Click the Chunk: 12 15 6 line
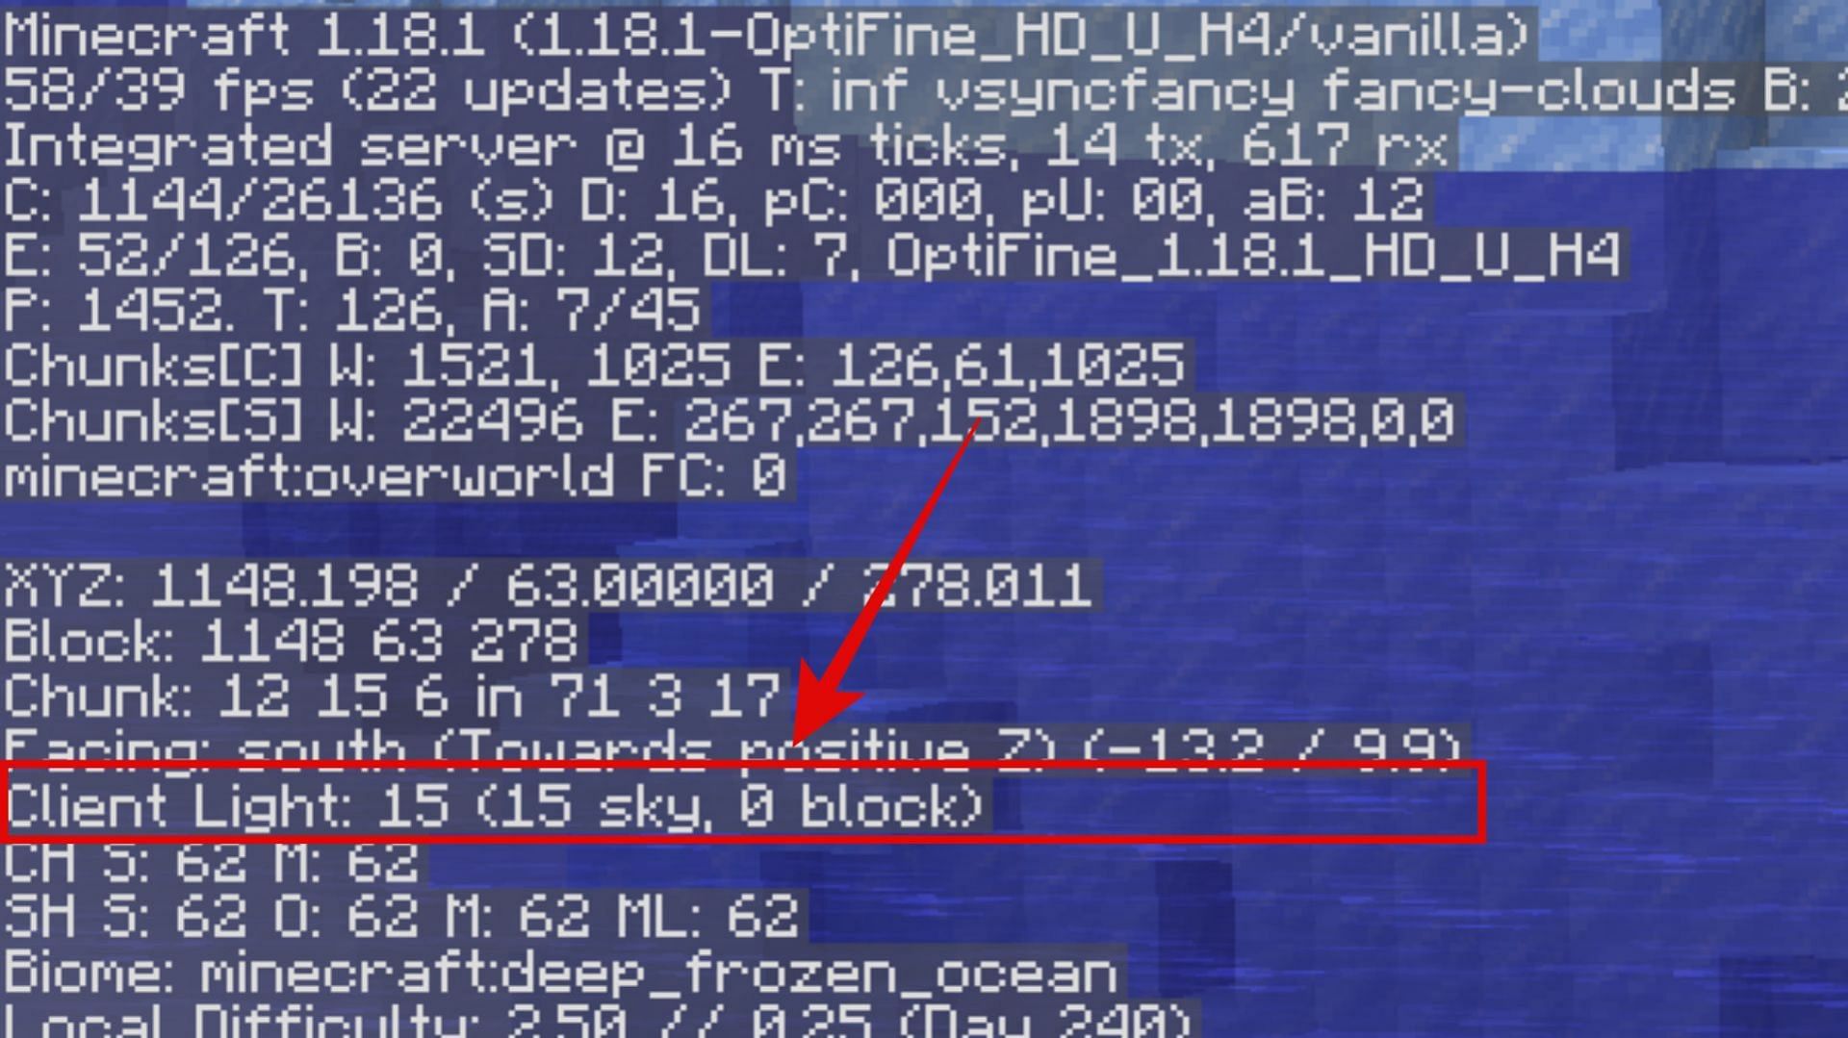1848x1038 pixels. pos(393,695)
